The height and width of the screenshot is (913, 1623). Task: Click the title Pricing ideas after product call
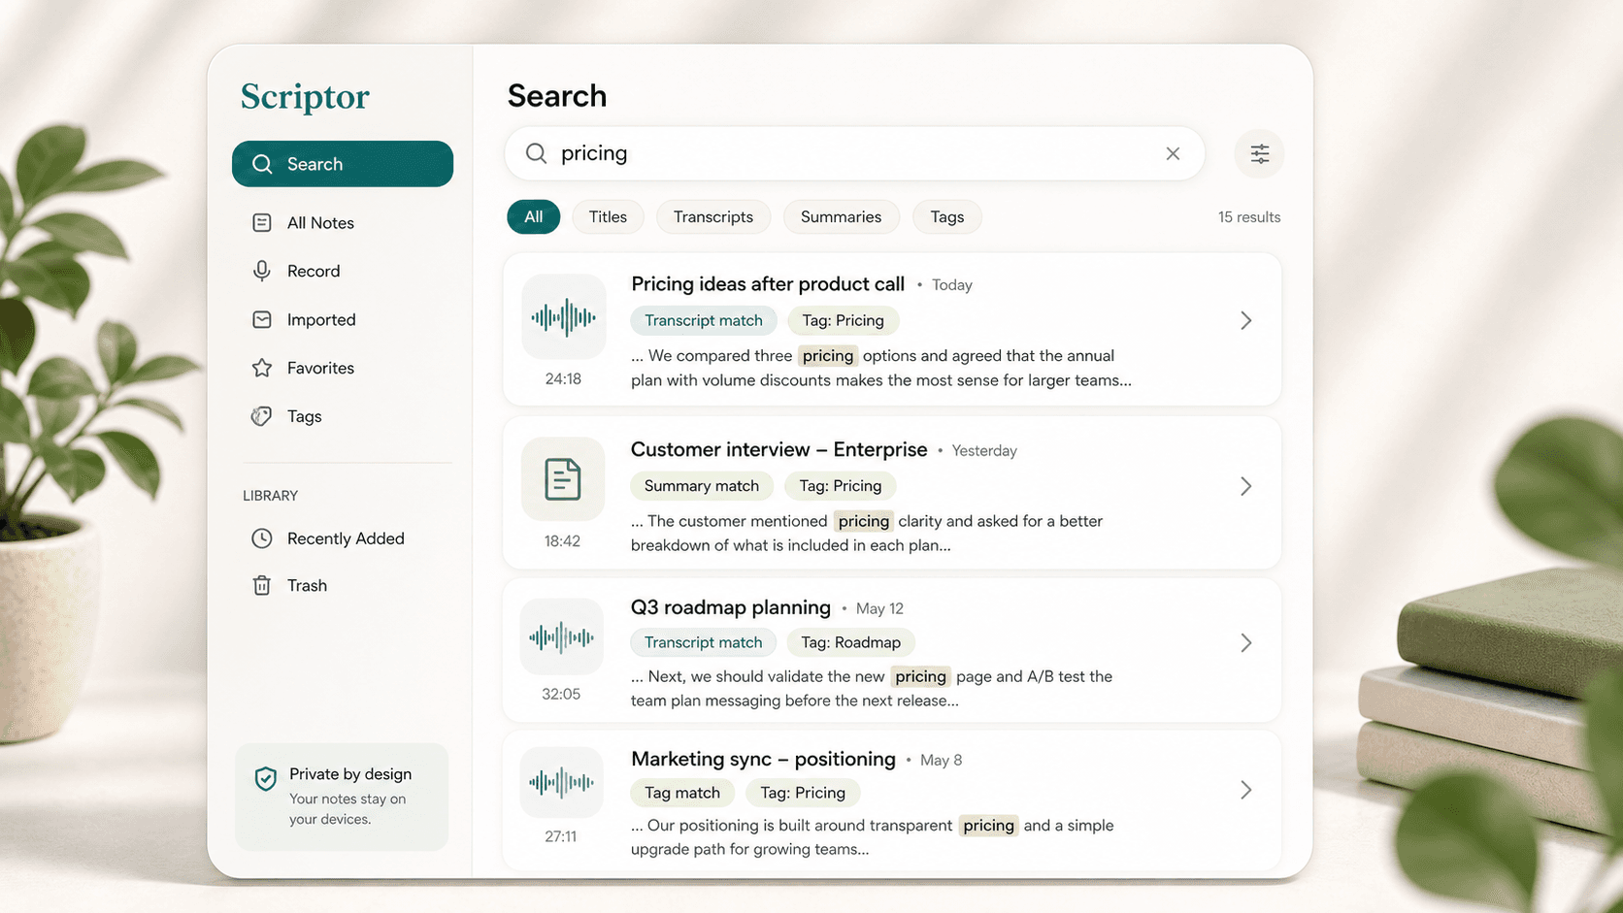click(x=768, y=284)
